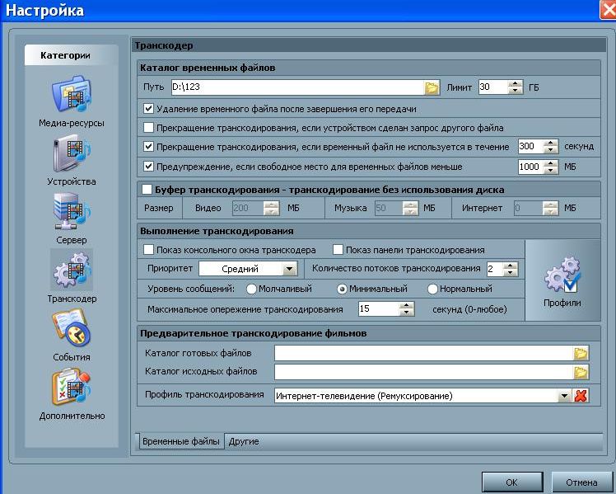Browse folder for Каталог готовых файлов

click(581, 353)
